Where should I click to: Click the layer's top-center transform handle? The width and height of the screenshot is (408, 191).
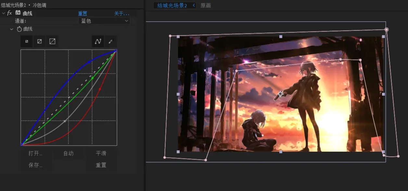281,37
